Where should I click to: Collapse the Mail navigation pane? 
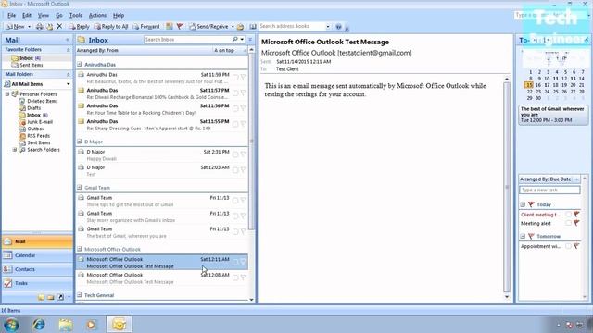tap(68, 40)
